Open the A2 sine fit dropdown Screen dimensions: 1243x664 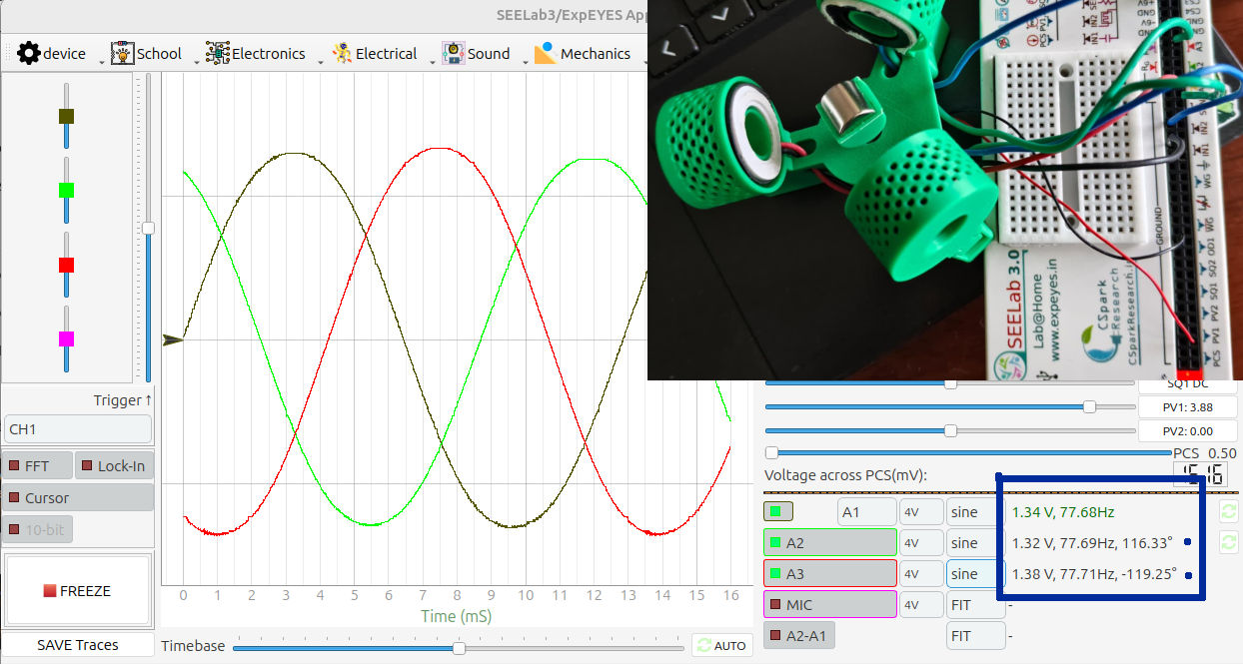(975, 543)
